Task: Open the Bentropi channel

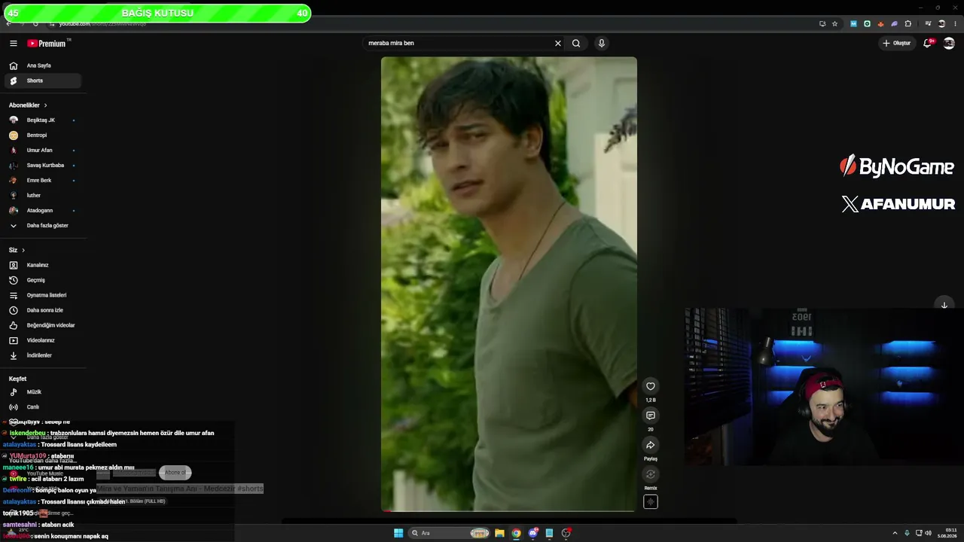Action: 43,135
